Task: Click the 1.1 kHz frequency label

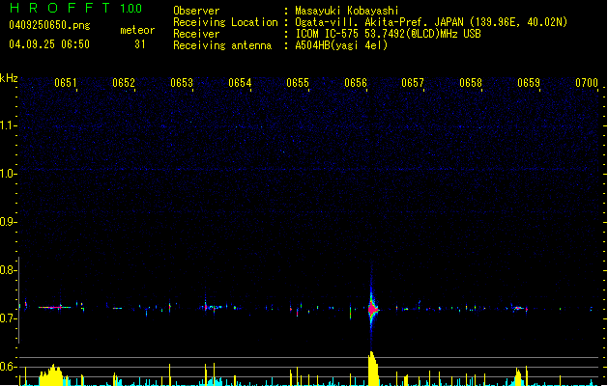Action: tap(8, 125)
